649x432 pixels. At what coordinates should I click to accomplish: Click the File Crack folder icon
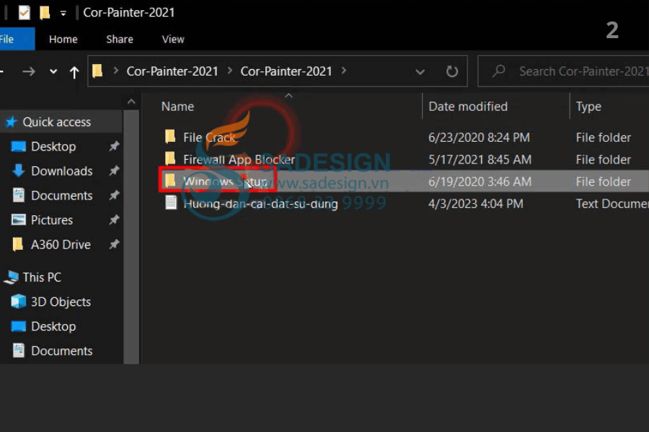click(x=170, y=137)
